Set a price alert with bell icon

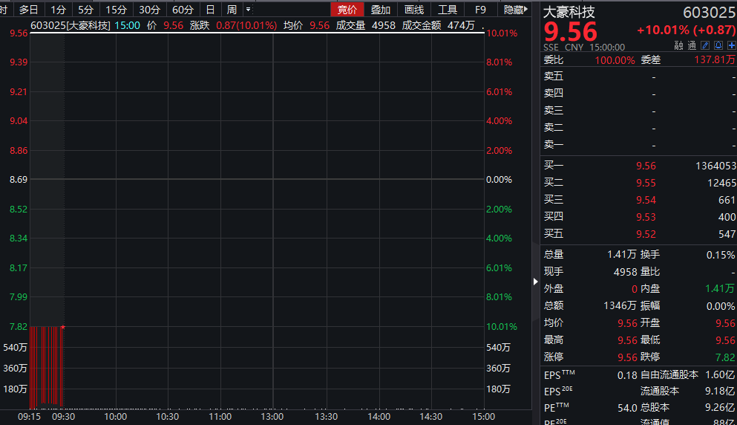718,46
